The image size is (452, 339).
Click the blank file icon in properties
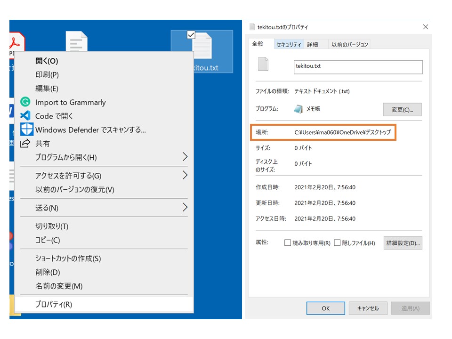pyautogui.click(x=263, y=65)
